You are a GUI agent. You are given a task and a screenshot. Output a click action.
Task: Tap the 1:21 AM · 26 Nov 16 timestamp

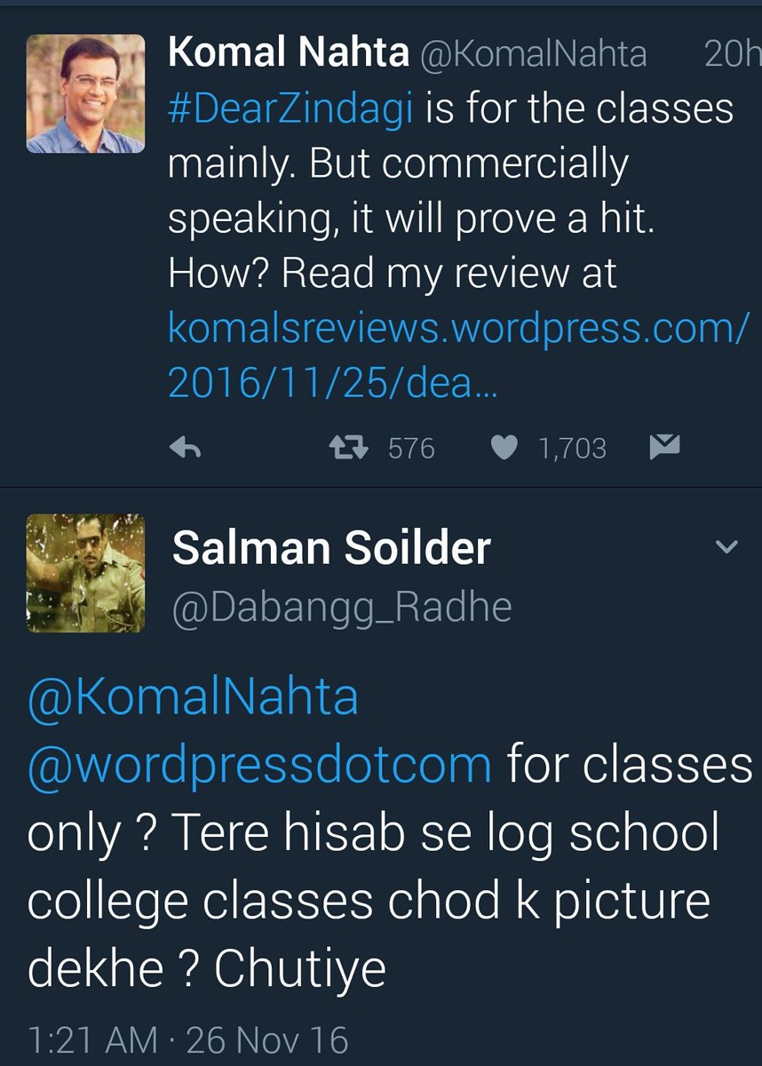[188, 1039]
